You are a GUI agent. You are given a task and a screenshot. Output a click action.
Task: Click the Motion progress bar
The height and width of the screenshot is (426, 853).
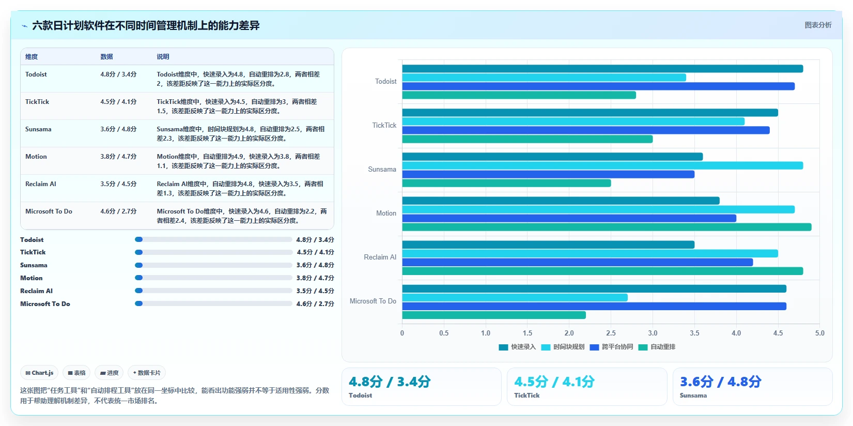point(213,278)
